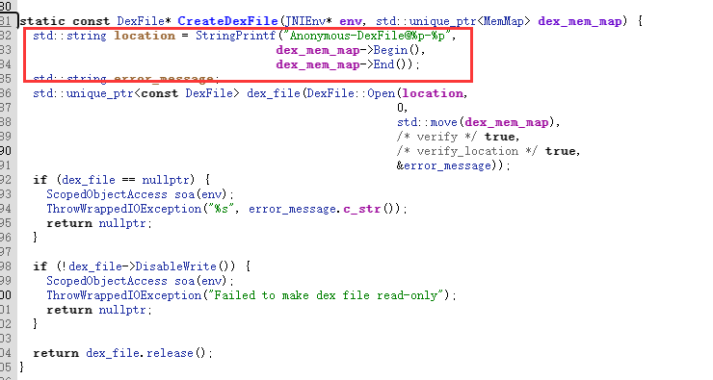Image resolution: width=713 pixels, height=380 pixels.
Task: Click the CreateDexFile function name
Action: coord(227,21)
